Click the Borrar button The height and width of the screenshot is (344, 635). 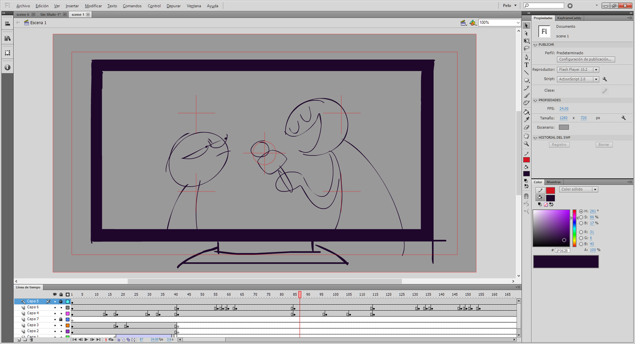603,144
